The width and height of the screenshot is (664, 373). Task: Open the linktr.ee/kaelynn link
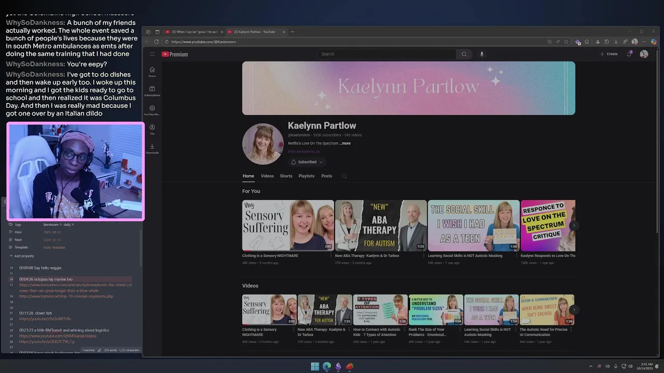[x=305, y=152]
